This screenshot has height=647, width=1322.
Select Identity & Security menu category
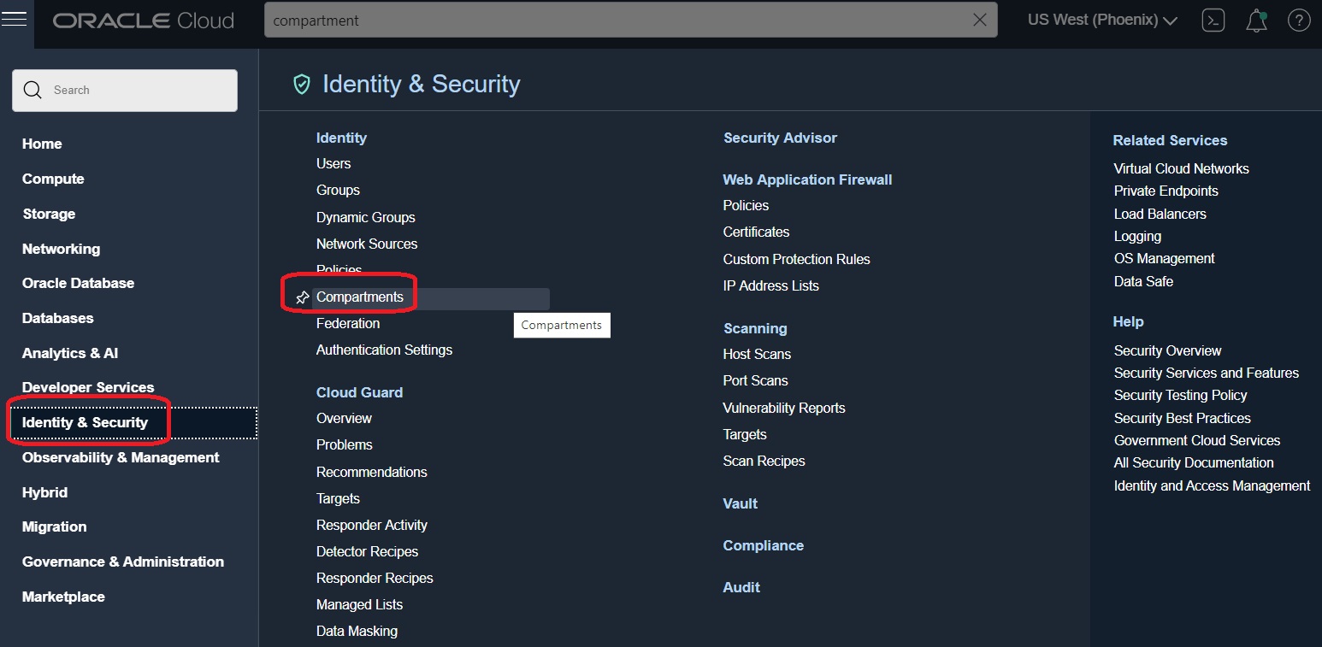[85, 422]
